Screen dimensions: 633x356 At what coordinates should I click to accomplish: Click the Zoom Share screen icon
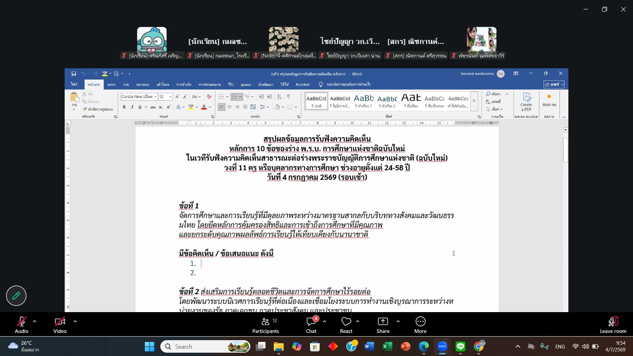383,325
